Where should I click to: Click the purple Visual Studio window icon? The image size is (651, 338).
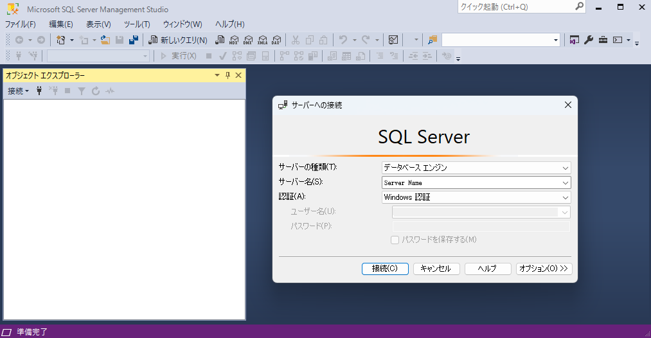point(575,40)
